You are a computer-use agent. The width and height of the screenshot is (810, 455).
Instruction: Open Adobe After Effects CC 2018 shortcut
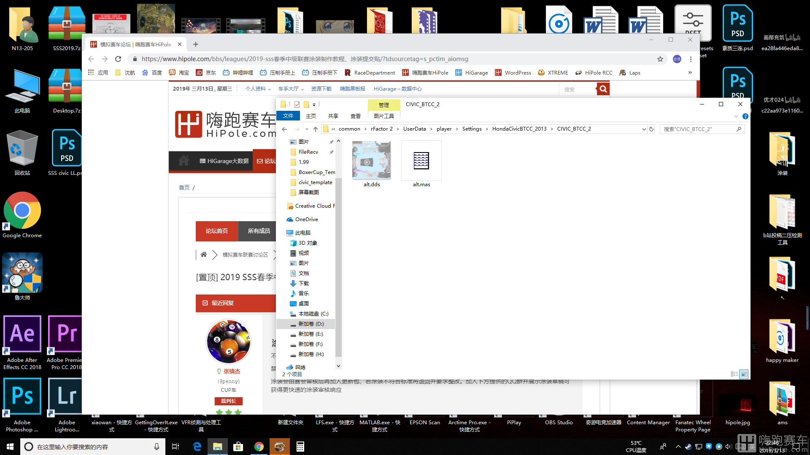[22, 343]
